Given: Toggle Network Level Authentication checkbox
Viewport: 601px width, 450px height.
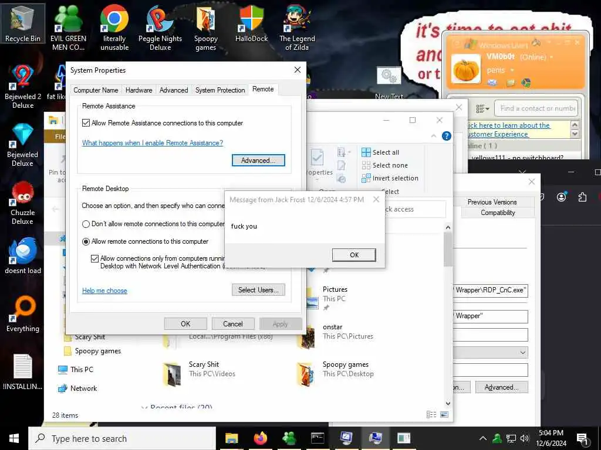Looking at the screenshot, I should 94,258.
